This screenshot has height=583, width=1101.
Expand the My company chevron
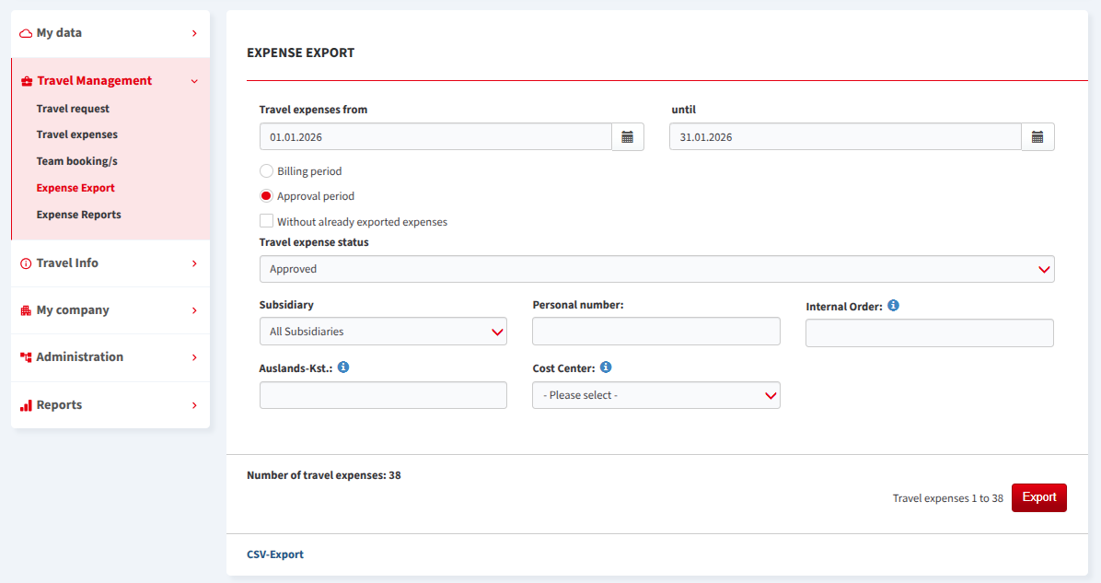(x=194, y=310)
